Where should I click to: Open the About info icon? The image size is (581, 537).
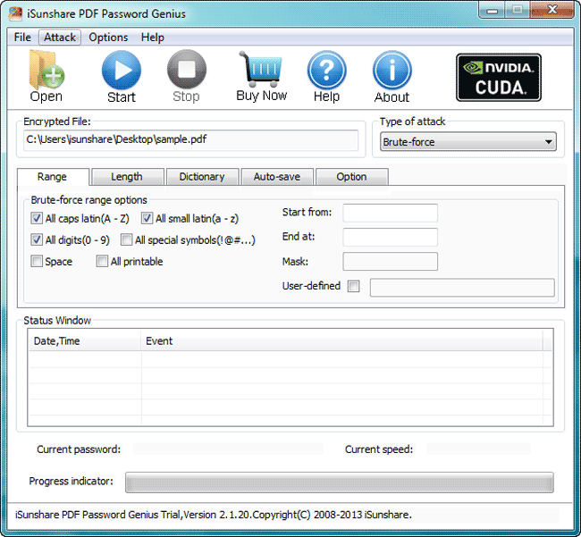tap(392, 70)
